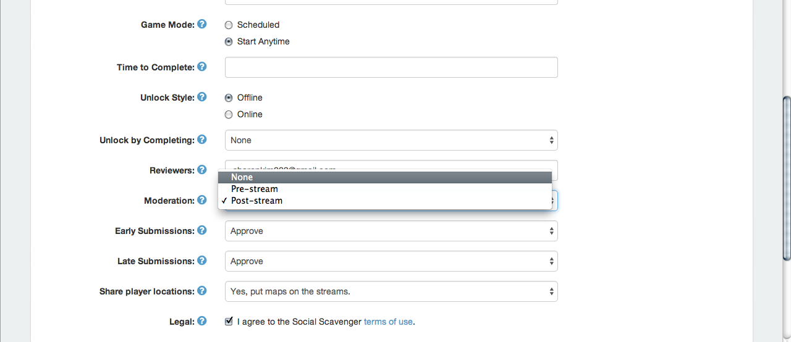This screenshot has height=342, width=791.
Task: Click the vertical page scrollbar
Action: pos(787,179)
